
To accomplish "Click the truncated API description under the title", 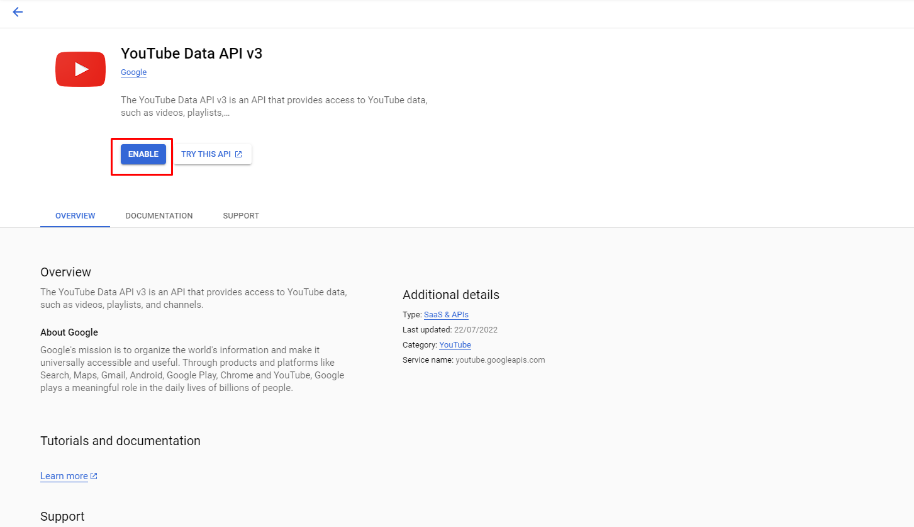I will click(274, 107).
